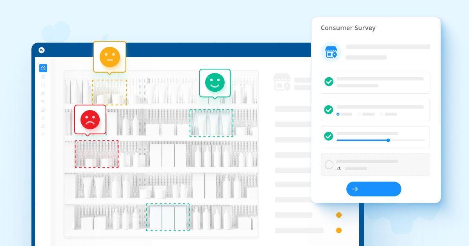Click the upload icon in the survey card
469x246 pixels.
coord(339,169)
